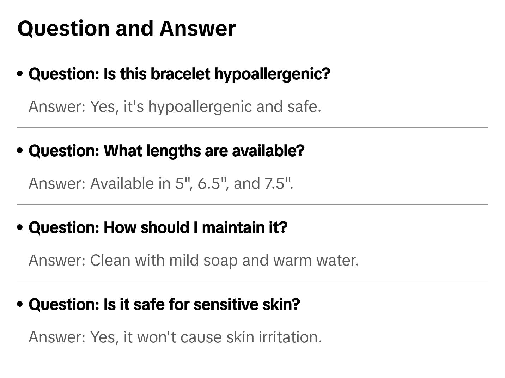Click the answer about skin irritation

pos(175,337)
